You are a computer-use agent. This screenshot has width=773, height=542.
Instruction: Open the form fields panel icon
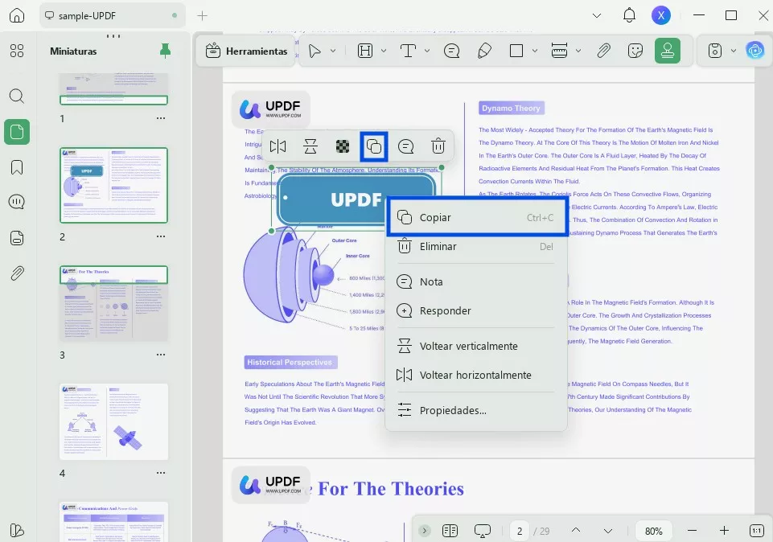tap(17, 238)
